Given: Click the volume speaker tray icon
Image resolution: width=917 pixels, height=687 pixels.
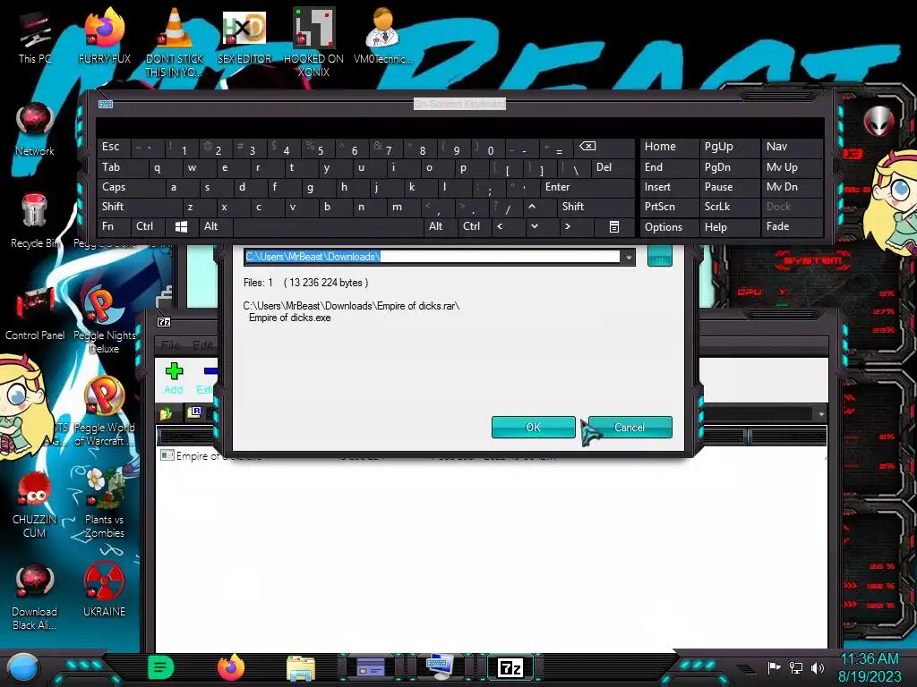Looking at the screenshot, I should pos(818,667).
